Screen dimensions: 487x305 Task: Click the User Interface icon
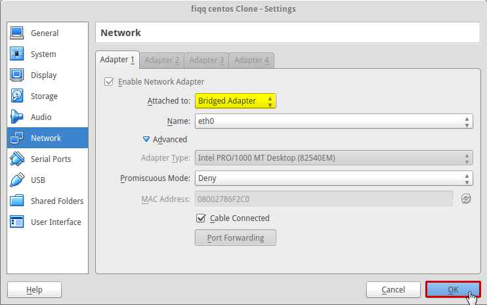(x=17, y=222)
